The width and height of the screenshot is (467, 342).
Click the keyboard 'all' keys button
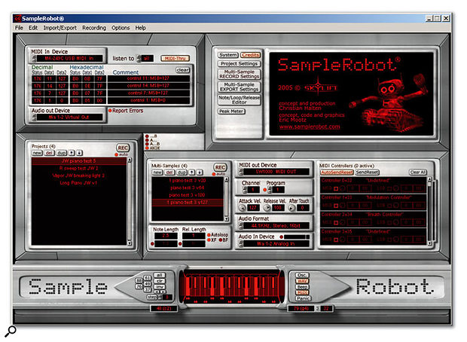159,275
